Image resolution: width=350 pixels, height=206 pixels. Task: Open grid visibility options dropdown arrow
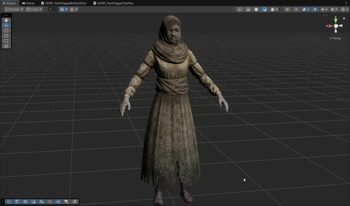[x=66, y=9]
